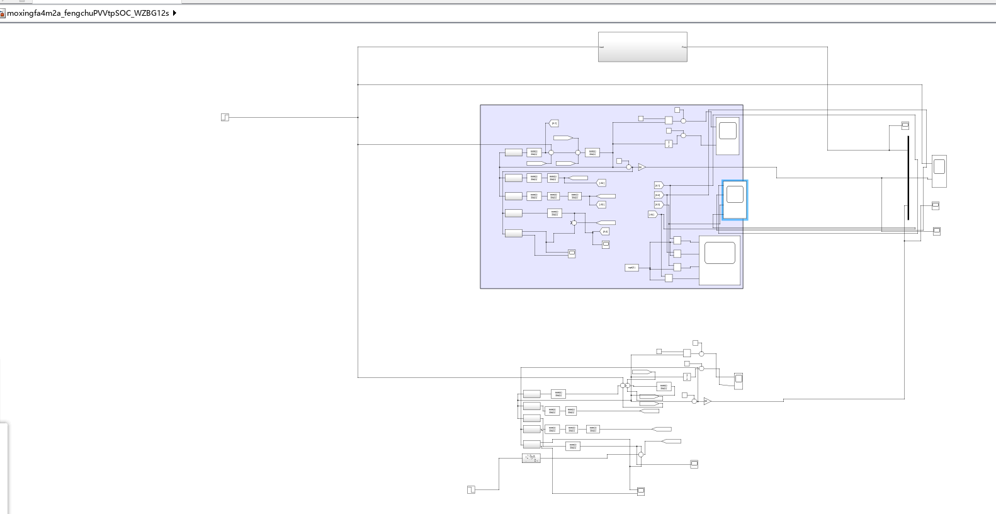The height and width of the screenshot is (514, 996).
Task: Select the [Ad] From tag below the [A3] From
Action: pos(652,214)
